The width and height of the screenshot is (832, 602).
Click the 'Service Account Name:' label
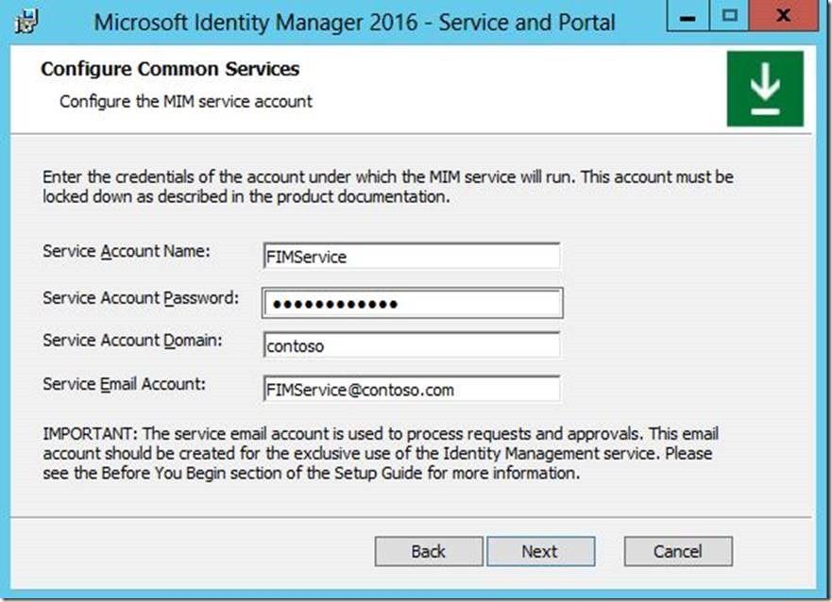tap(127, 251)
